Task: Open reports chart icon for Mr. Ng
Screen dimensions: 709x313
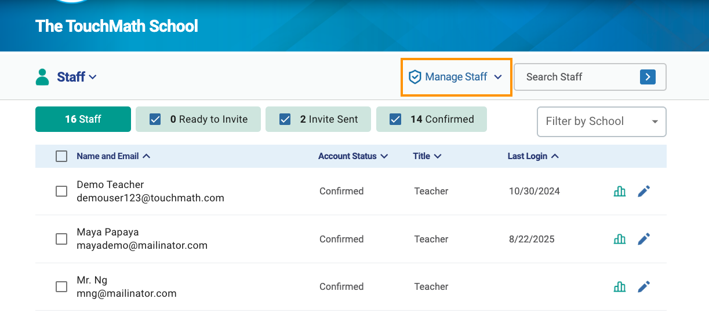Action: 620,286
